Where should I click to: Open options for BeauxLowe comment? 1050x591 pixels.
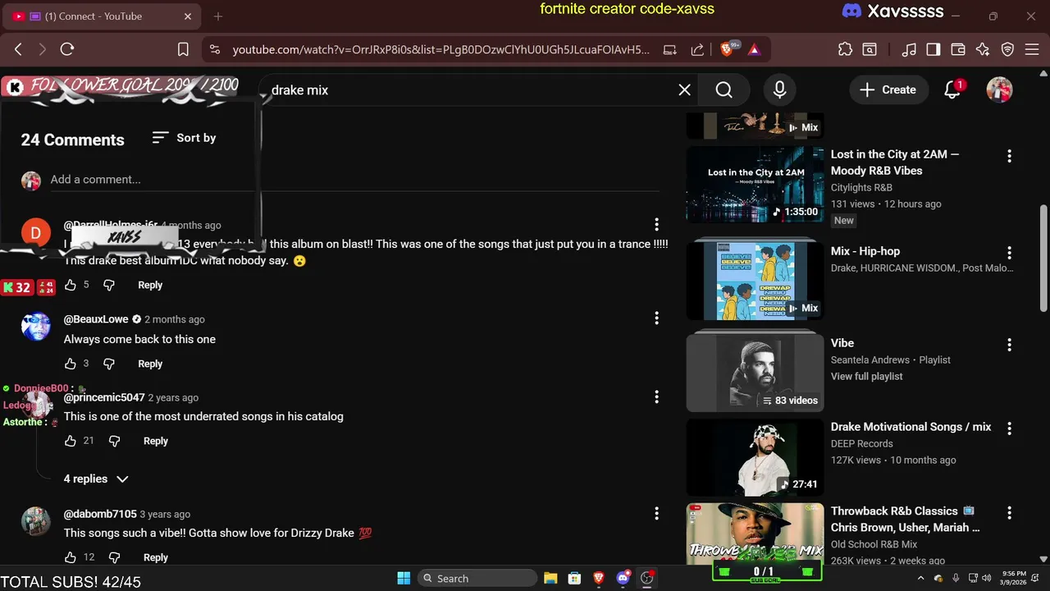click(x=656, y=318)
